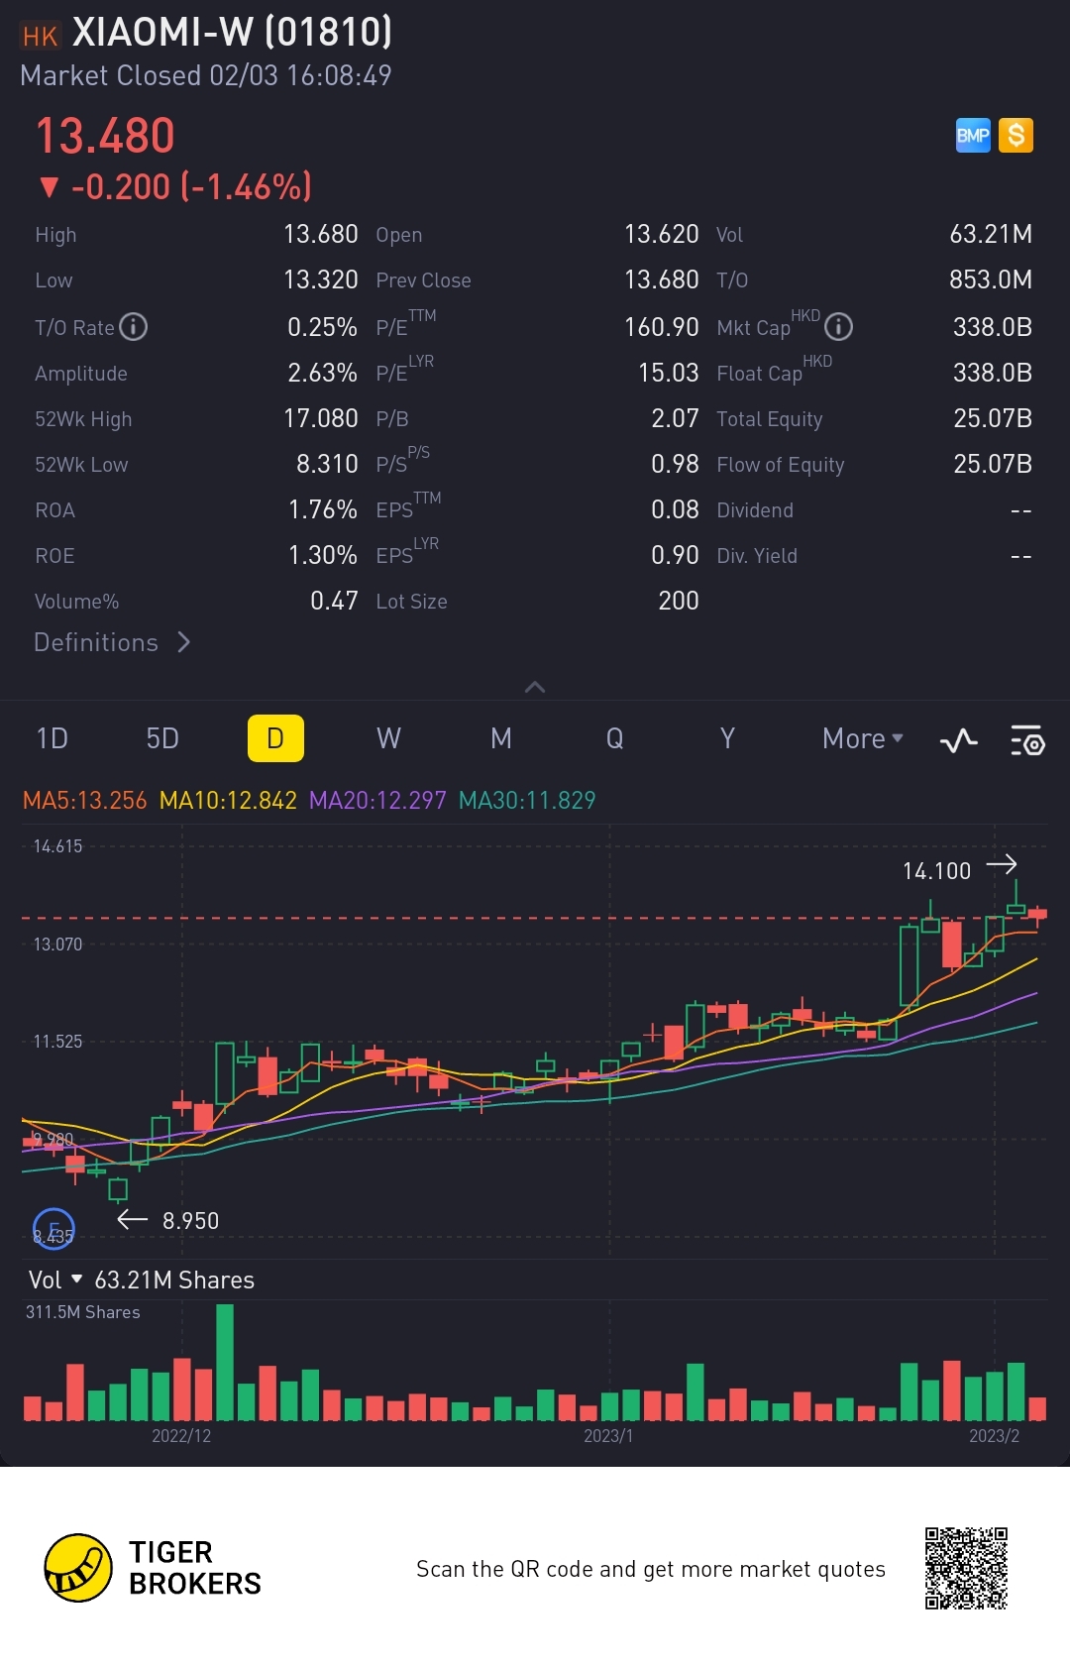Collapse stats panel with up chevron

point(535,687)
